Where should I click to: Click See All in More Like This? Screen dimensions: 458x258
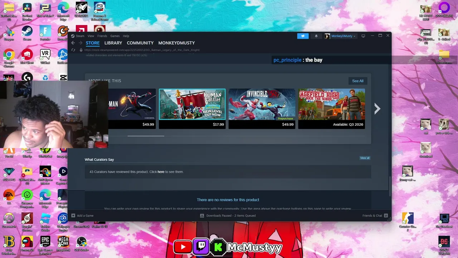click(357, 81)
